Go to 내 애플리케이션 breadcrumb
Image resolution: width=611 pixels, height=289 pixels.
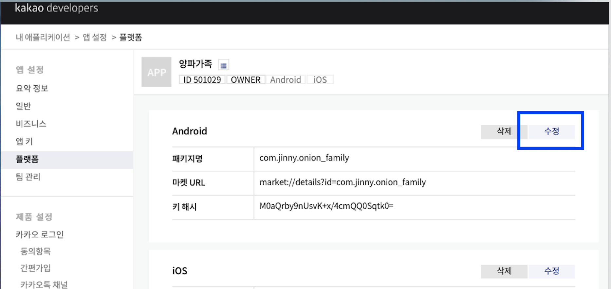(43, 37)
